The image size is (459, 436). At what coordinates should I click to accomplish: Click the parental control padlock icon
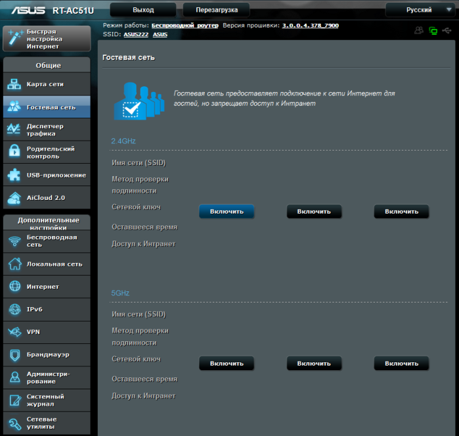point(14,152)
